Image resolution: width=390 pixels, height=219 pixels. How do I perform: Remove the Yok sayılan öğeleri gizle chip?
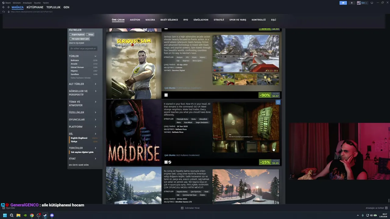[80, 39]
